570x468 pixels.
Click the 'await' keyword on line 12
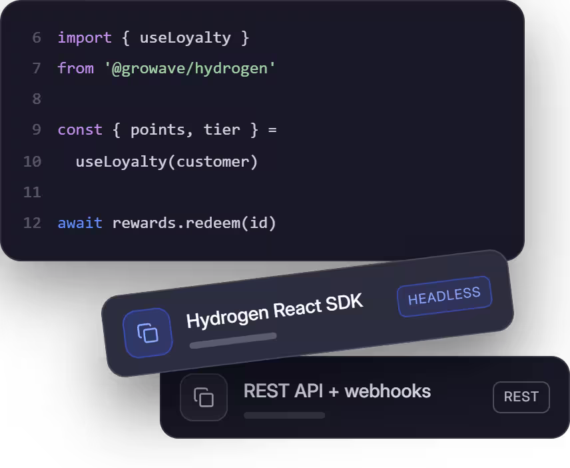pos(80,223)
